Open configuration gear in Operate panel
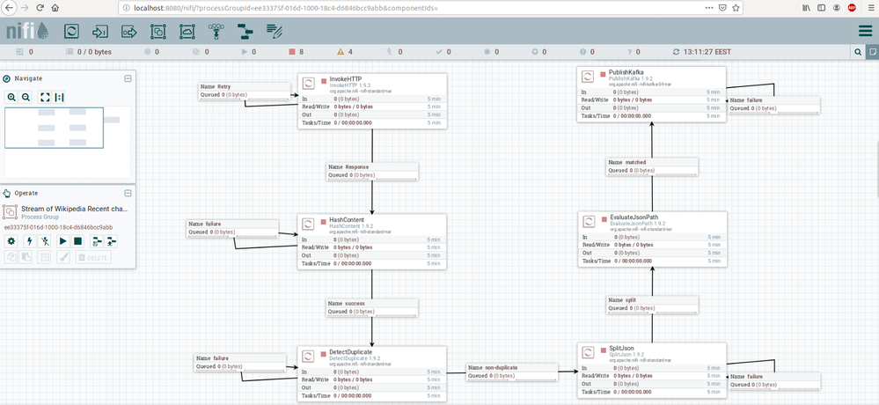The image size is (879, 405). [x=11, y=241]
